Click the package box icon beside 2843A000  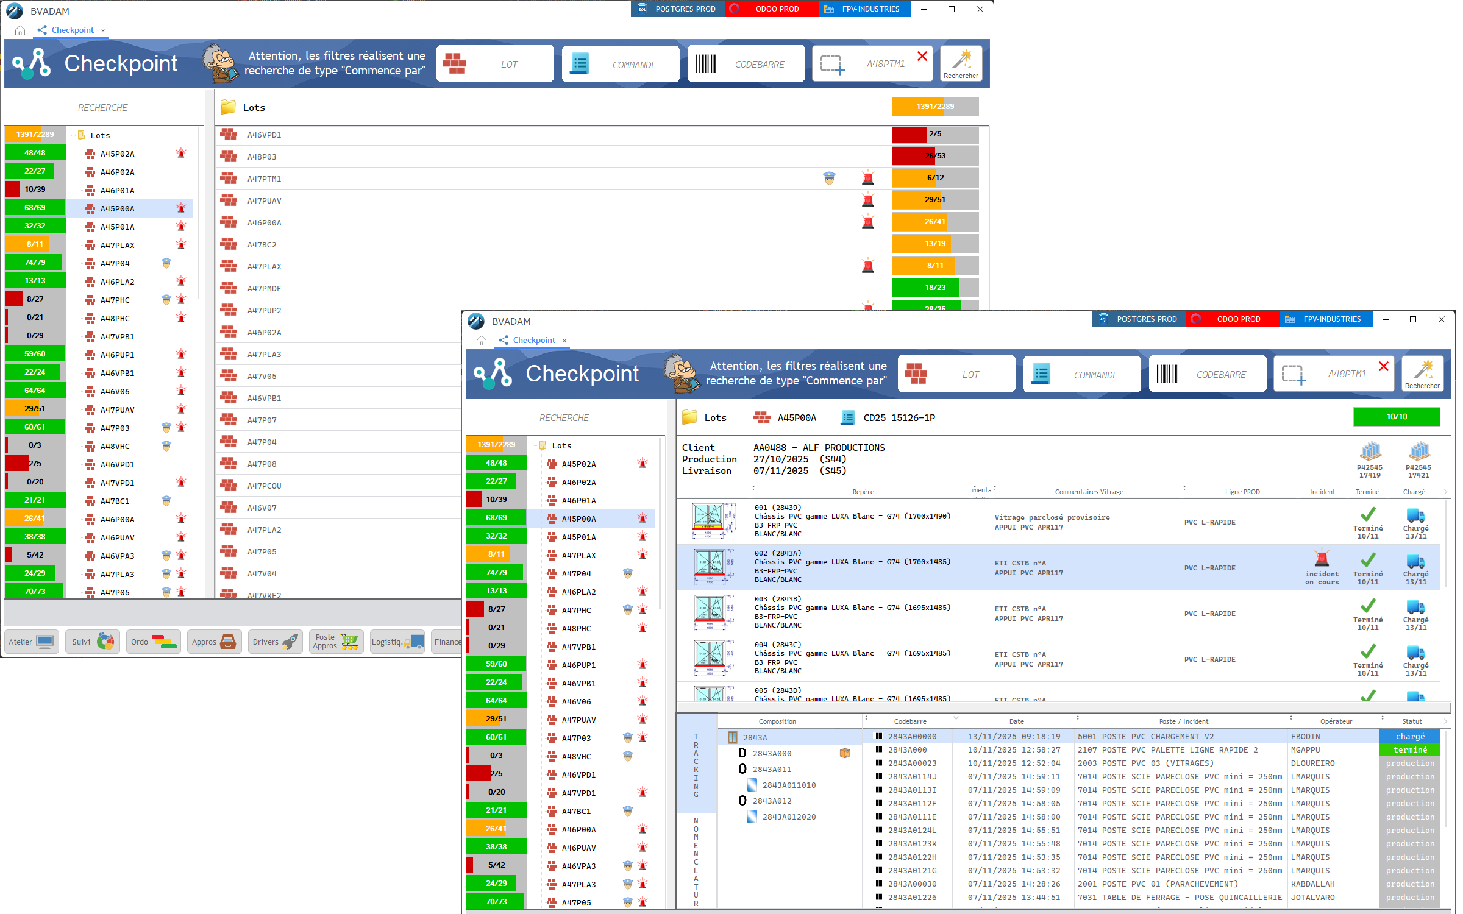(845, 753)
